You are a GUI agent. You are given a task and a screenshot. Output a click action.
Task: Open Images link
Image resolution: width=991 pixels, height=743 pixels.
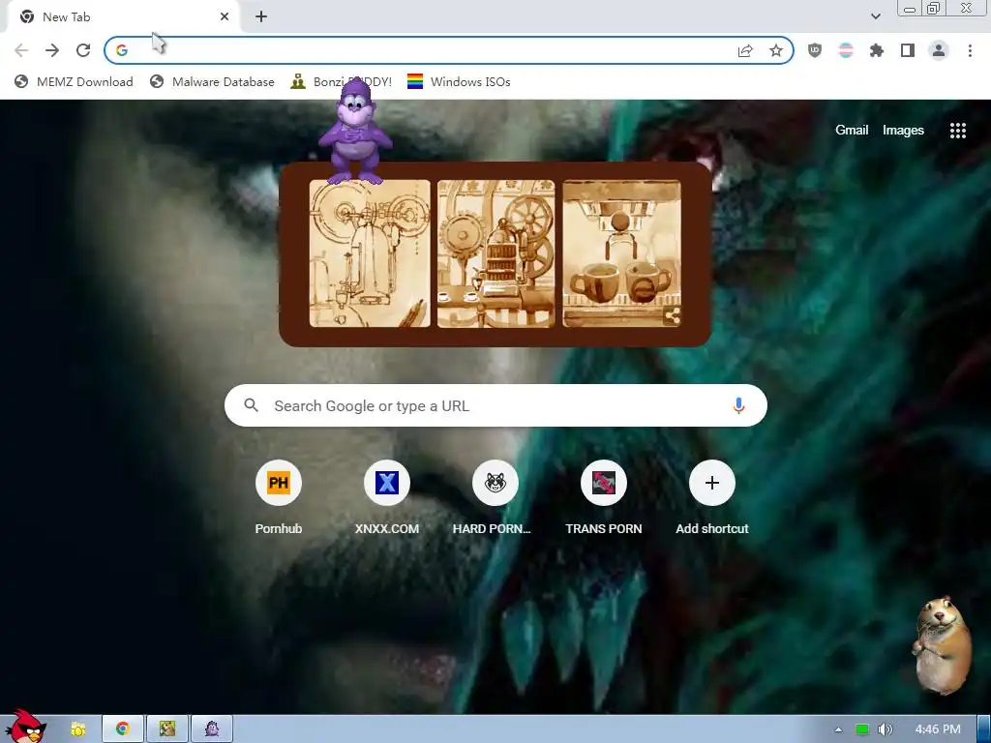pos(903,131)
